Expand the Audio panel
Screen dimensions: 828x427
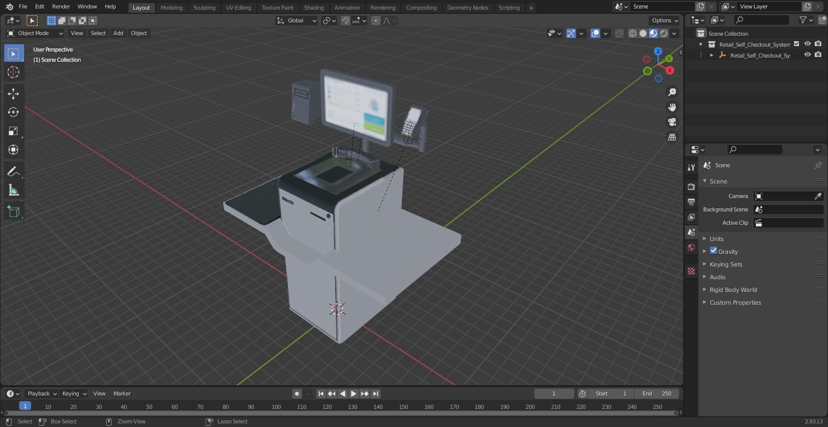(x=717, y=277)
